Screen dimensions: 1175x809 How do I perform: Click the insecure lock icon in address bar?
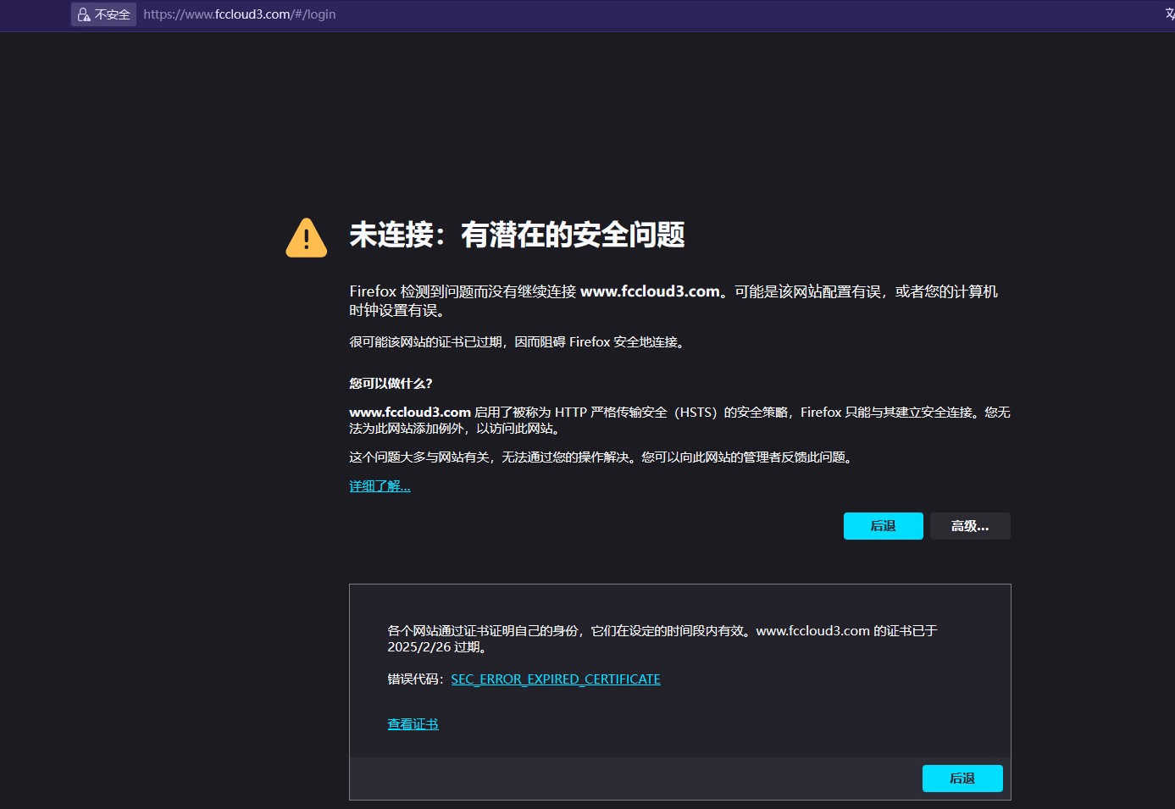[x=84, y=14]
